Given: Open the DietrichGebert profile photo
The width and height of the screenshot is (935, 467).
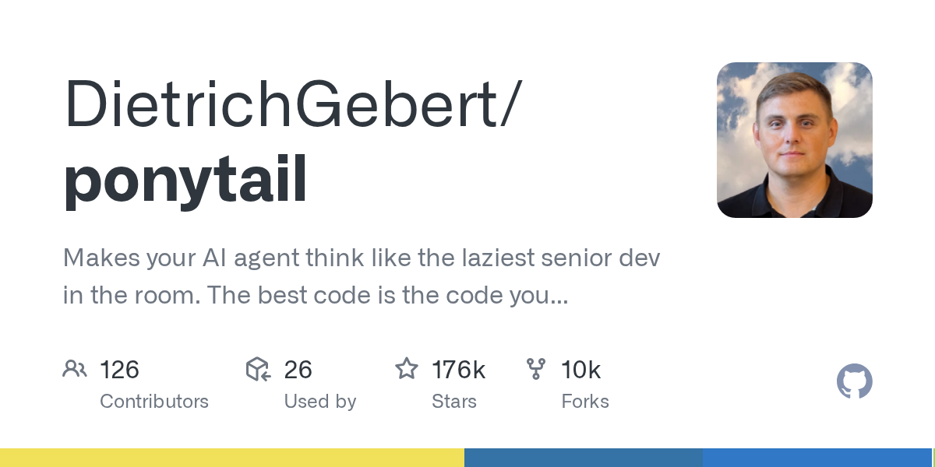Looking at the screenshot, I should (795, 140).
